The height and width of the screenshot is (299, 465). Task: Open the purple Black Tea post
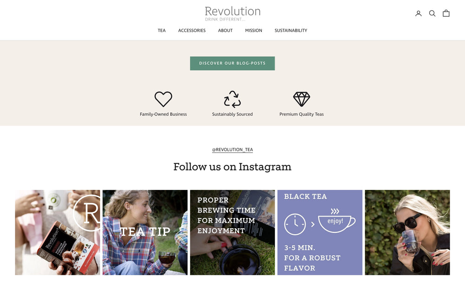point(320,232)
